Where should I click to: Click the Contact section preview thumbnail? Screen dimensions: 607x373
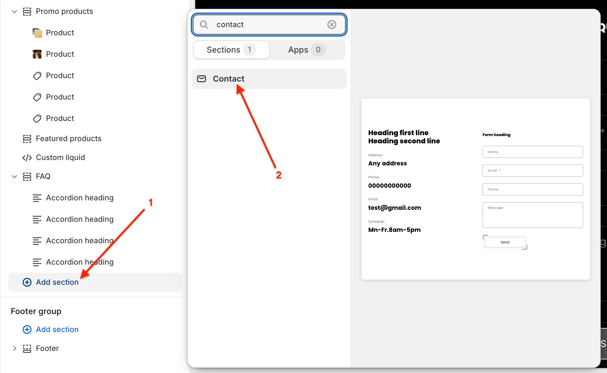tap(475, 189)
